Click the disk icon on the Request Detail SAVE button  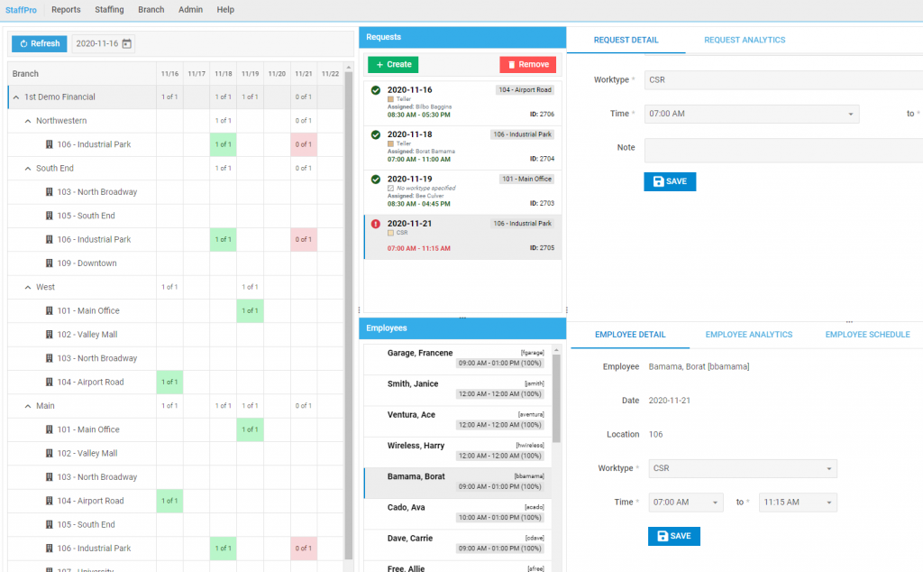[657, 181]
